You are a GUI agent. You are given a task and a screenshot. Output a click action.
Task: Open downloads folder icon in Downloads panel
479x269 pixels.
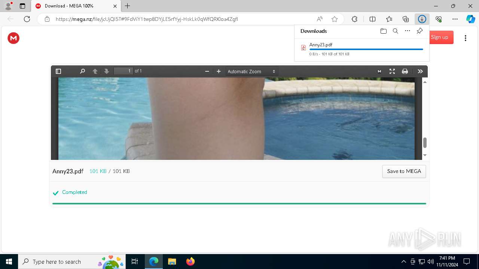click(x=384, y=31)
